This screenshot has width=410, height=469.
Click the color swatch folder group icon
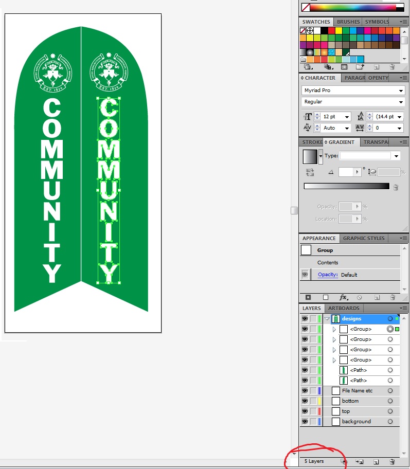(303, 59)
